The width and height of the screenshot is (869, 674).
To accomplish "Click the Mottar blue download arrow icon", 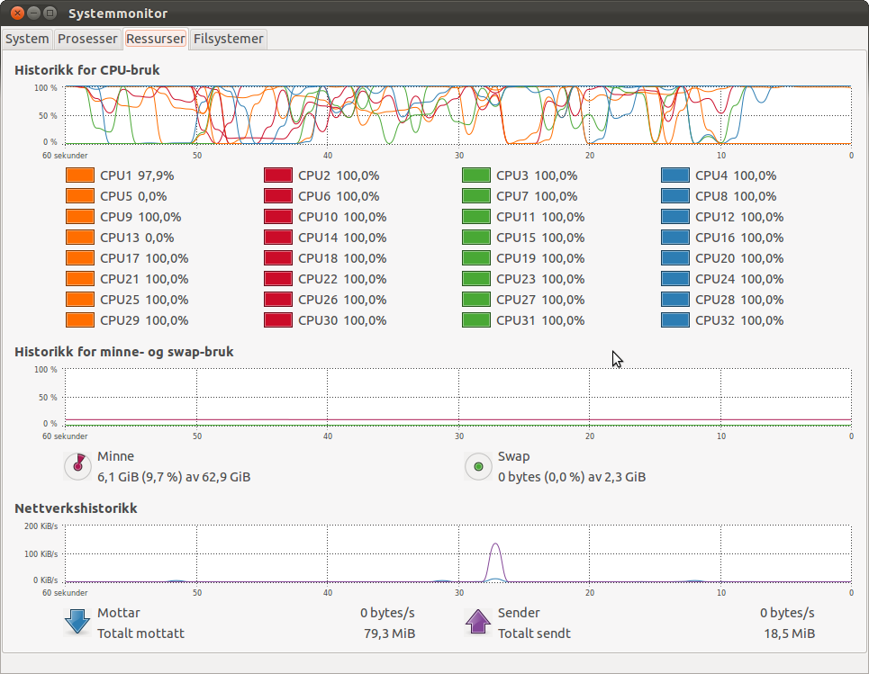I will [x=77, y=622].
